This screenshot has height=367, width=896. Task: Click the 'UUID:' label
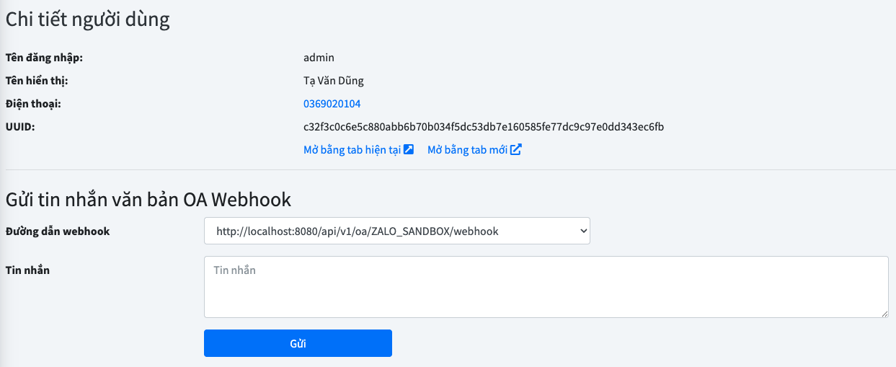point(20,127)
